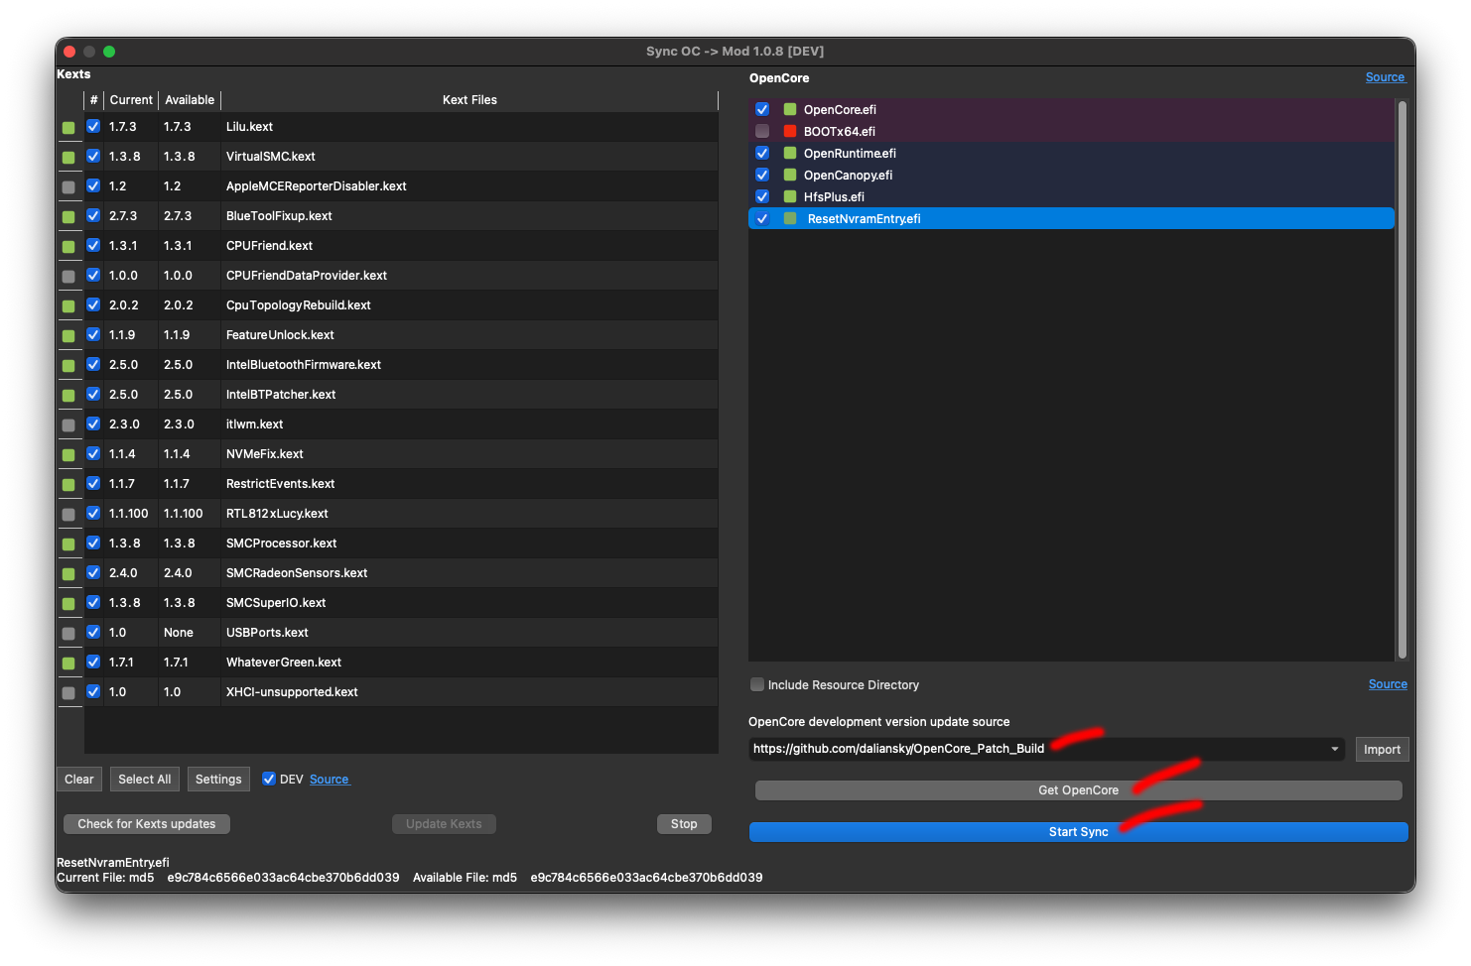Click the gray status square for XHCI-unsupported.kext
Screen dimensions: 1471x966
click(68, 693)
